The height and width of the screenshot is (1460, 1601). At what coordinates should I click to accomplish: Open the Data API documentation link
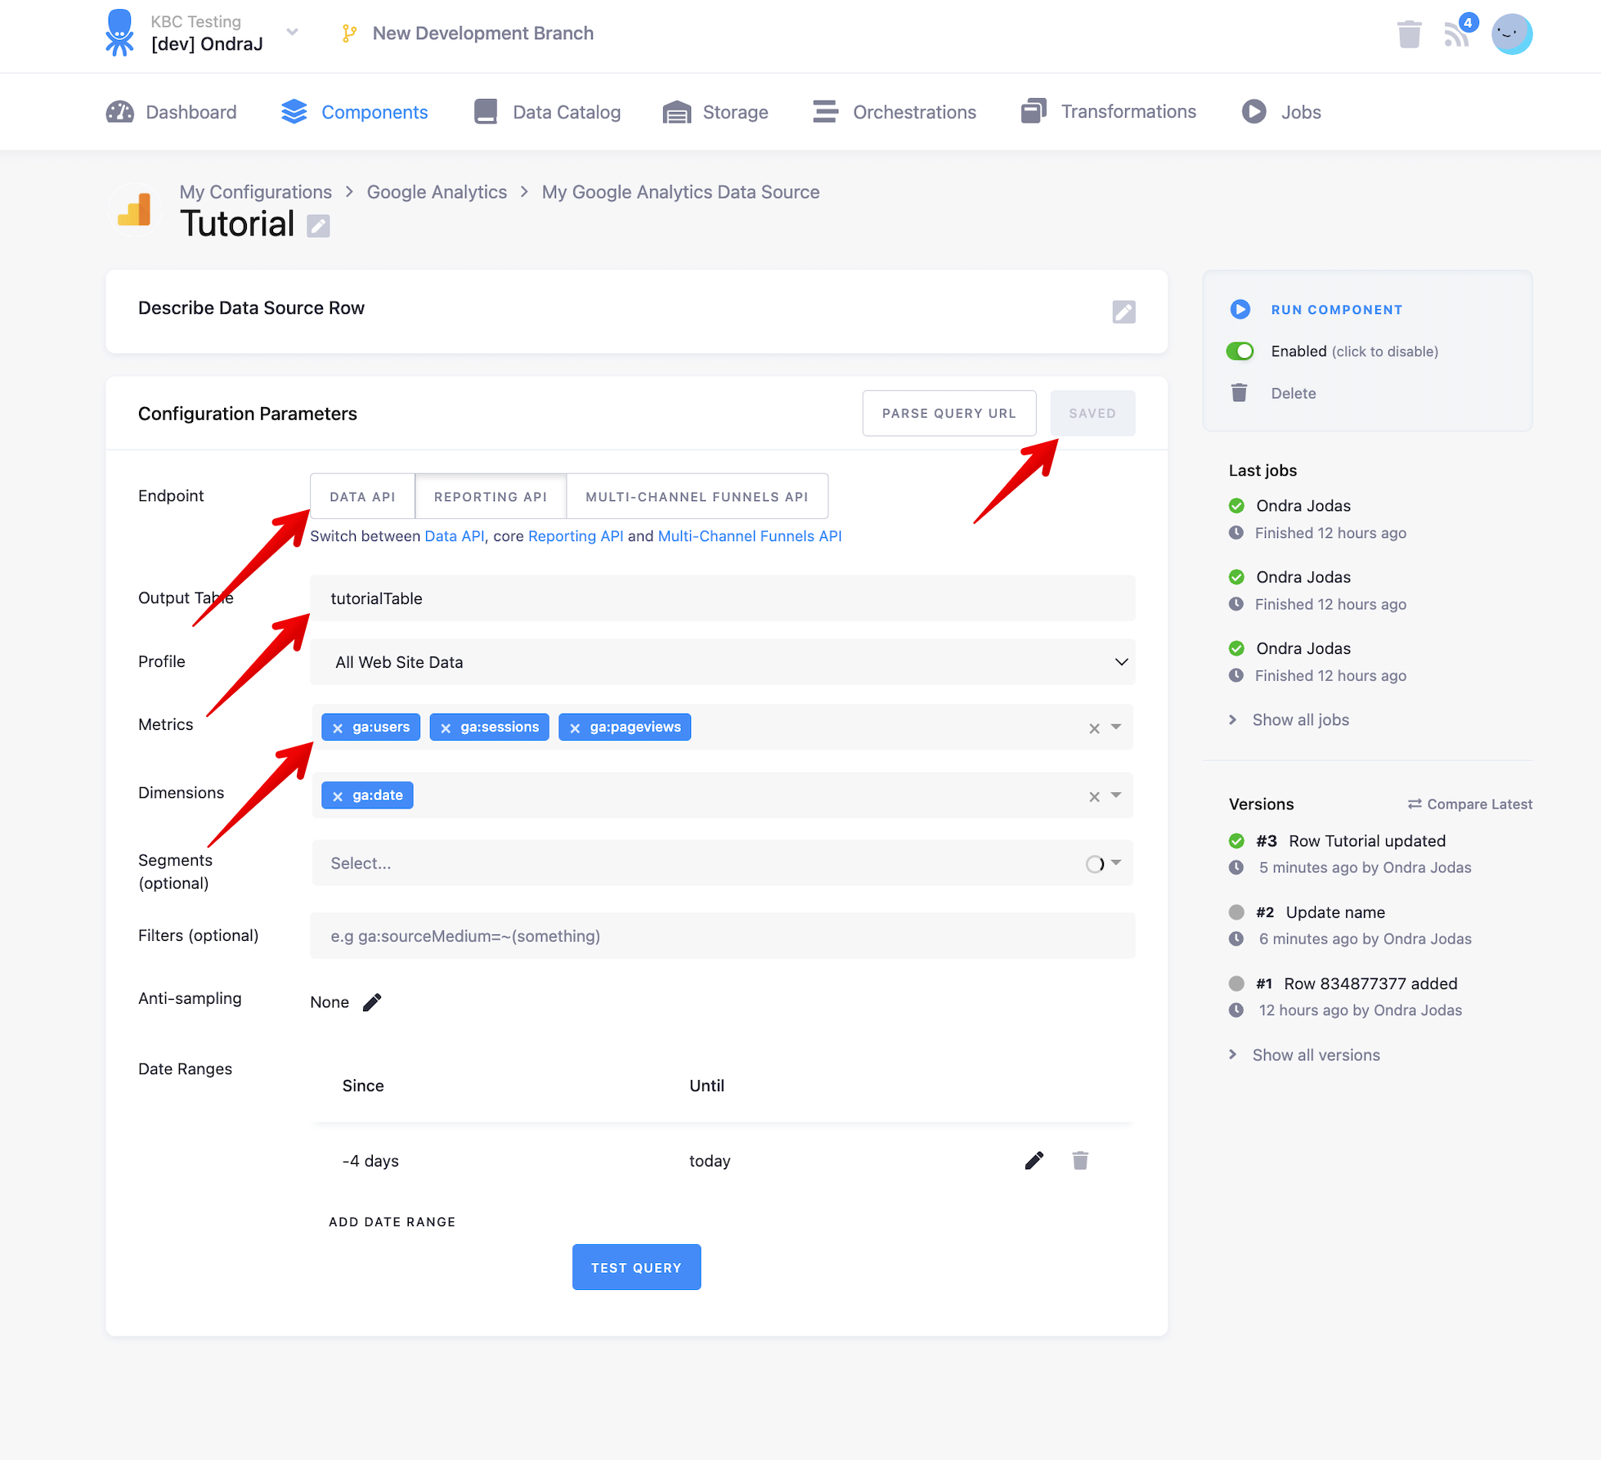pos(455,536)
